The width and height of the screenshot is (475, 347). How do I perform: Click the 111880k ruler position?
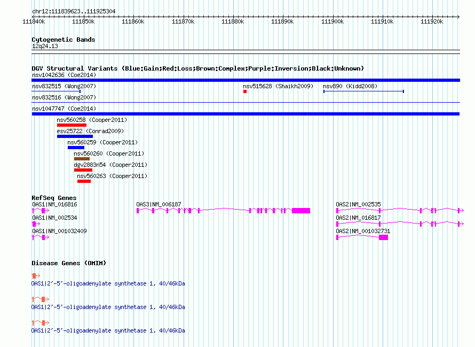(x=233, y=21)
